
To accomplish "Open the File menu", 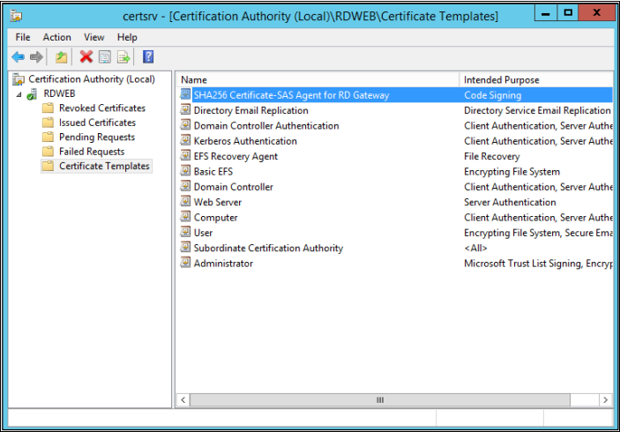I will 23,37.
